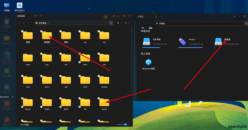248x130 pixels.
Task: Open the view mode dropdown arrow
Action: (121, 23)
